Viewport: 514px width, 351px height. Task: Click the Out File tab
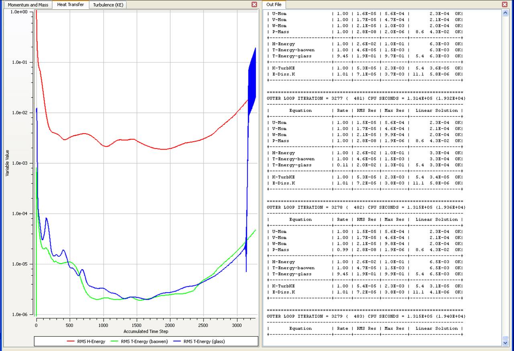pos(274,5)
